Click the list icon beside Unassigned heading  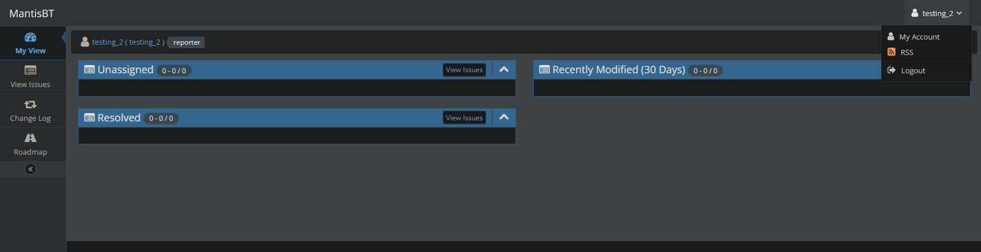click(x=89, y=70)
